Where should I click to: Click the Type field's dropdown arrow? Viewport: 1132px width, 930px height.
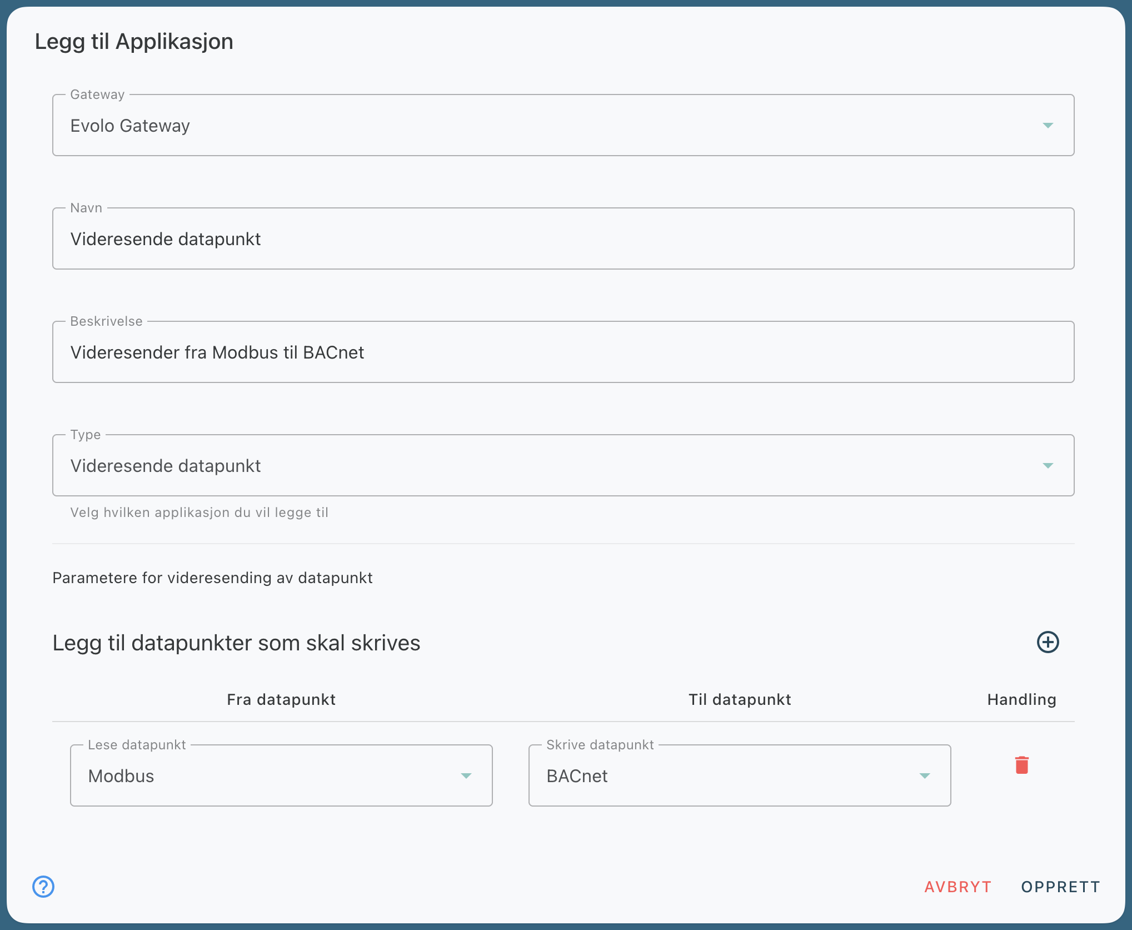1048,466
